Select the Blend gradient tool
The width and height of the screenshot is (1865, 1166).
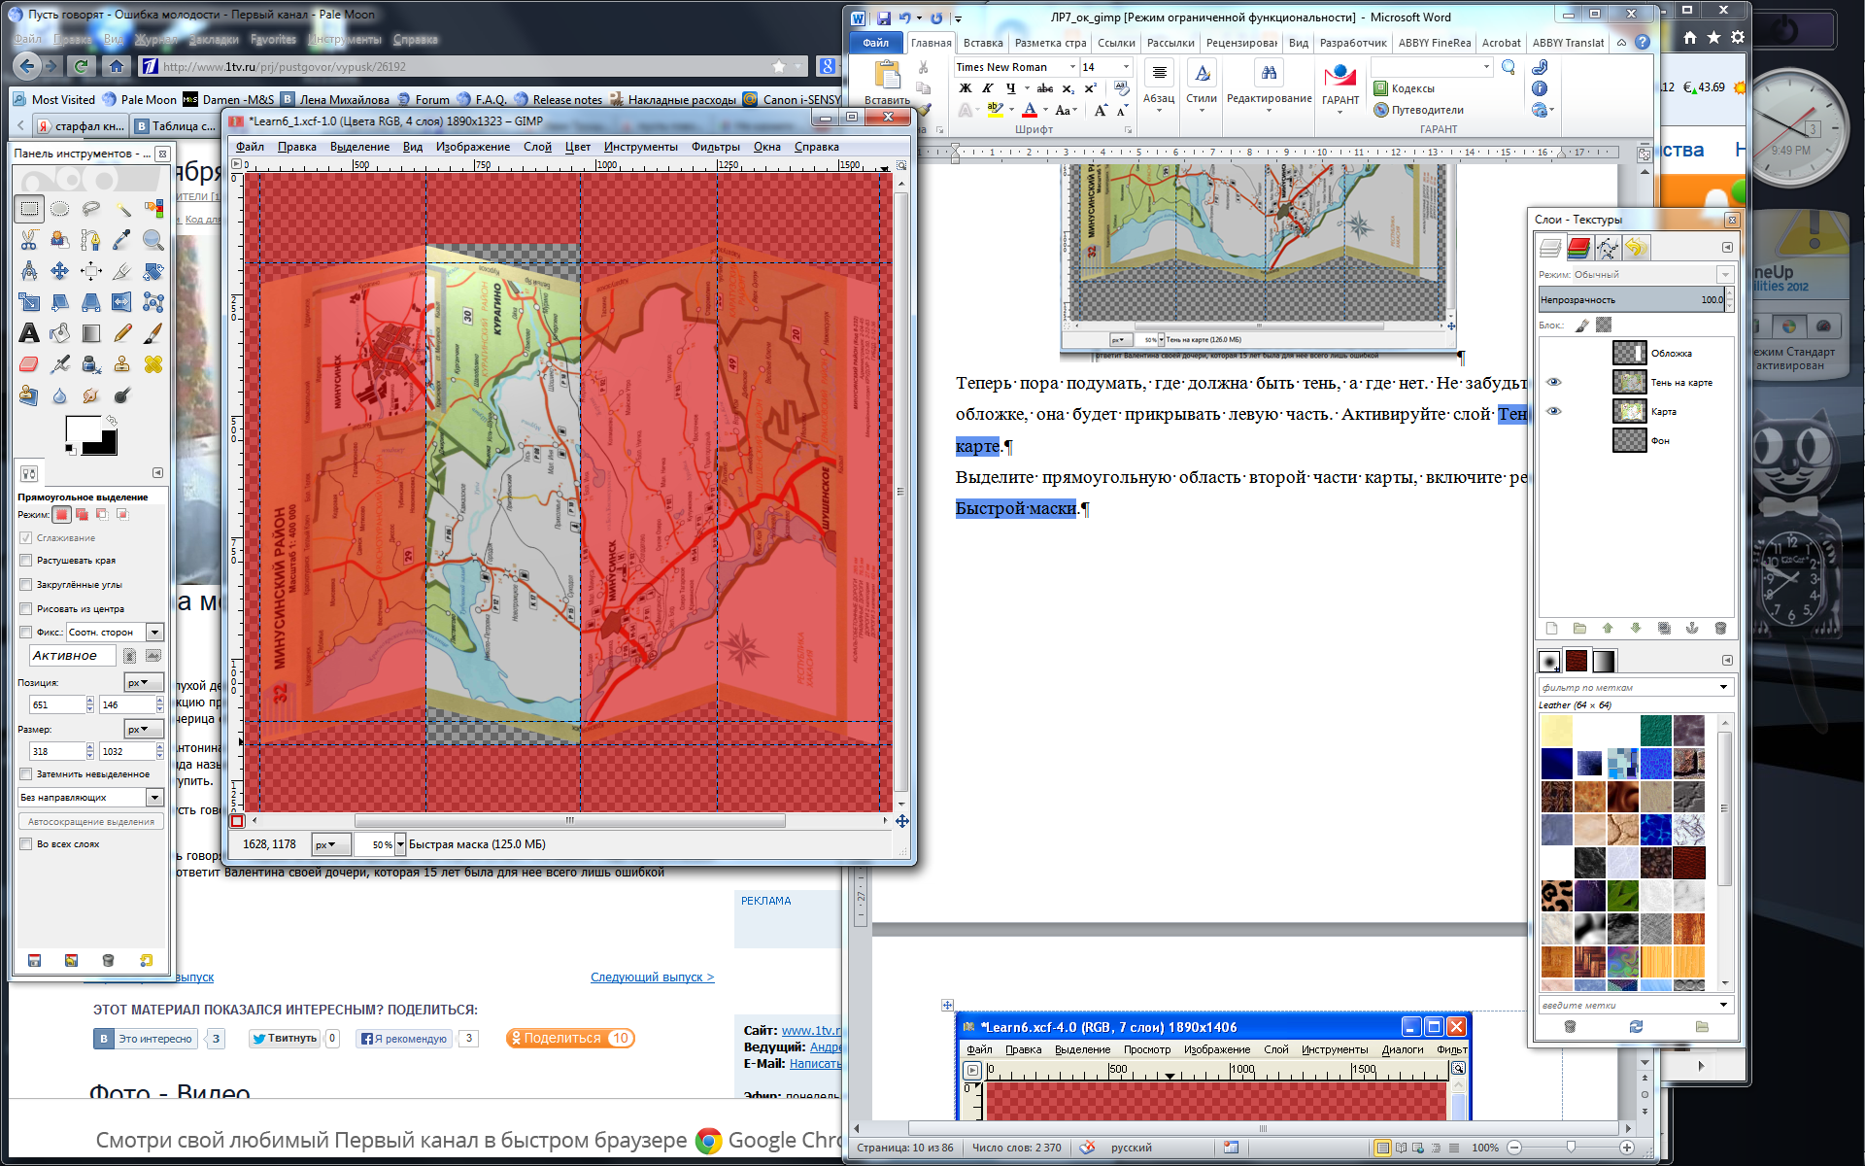click(91, 333)
